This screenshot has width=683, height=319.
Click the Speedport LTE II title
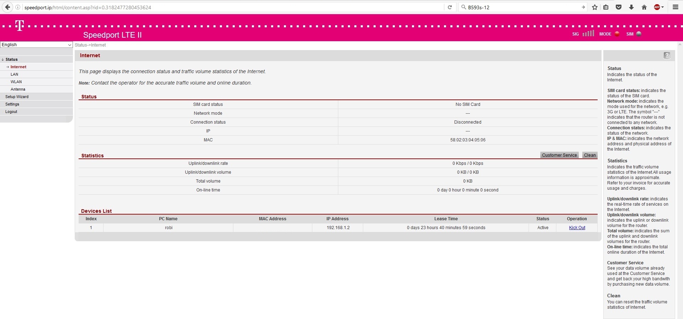pos(112,35)
